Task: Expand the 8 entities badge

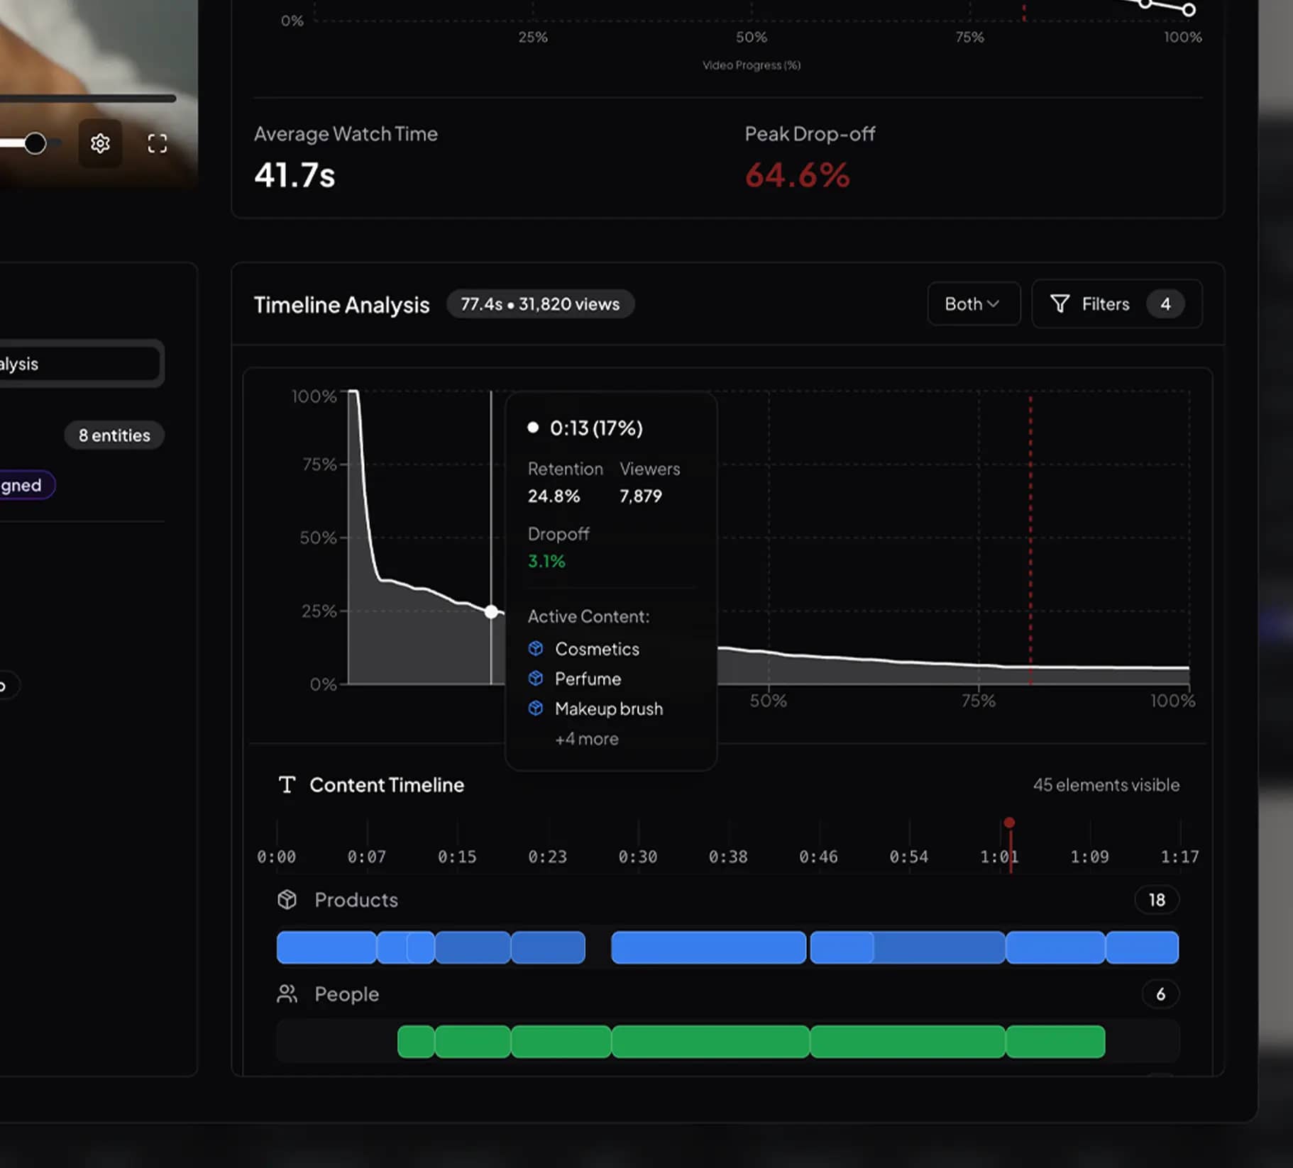Action: 114,435
